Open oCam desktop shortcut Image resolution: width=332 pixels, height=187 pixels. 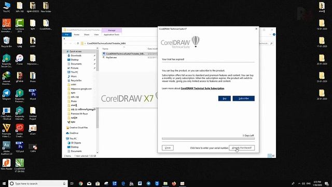(x=33, y=130)
